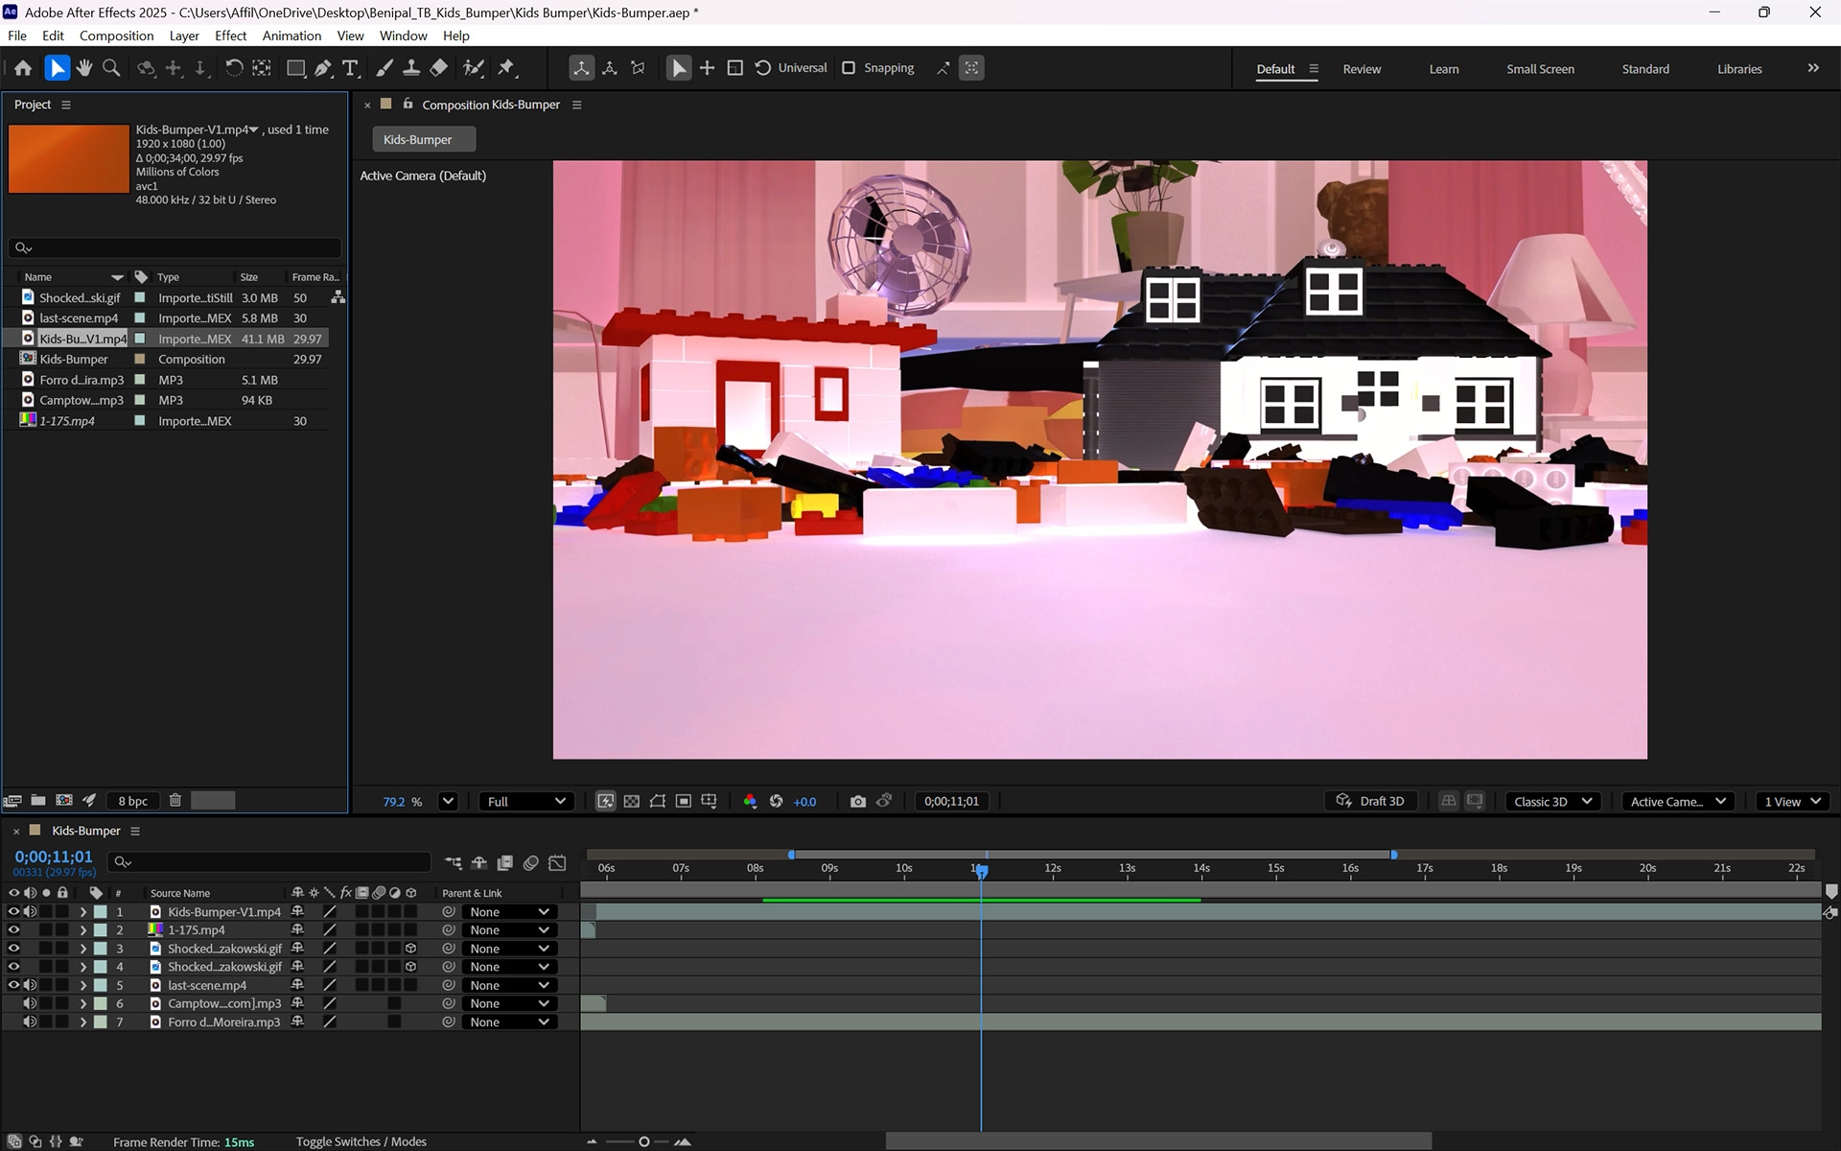Open the Classic 3D renderer dropdown
This screenshot has height=1151, width=1841.
[1552, 801]
